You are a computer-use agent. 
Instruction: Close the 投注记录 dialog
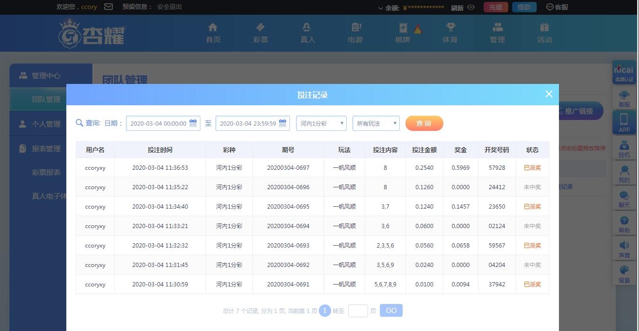click(x=549, y=94)
